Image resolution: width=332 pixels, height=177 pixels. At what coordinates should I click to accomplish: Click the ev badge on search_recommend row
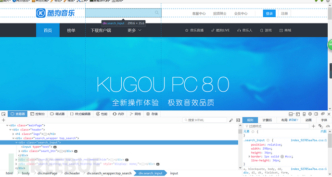pyautogui.click(x=127, y=160)
